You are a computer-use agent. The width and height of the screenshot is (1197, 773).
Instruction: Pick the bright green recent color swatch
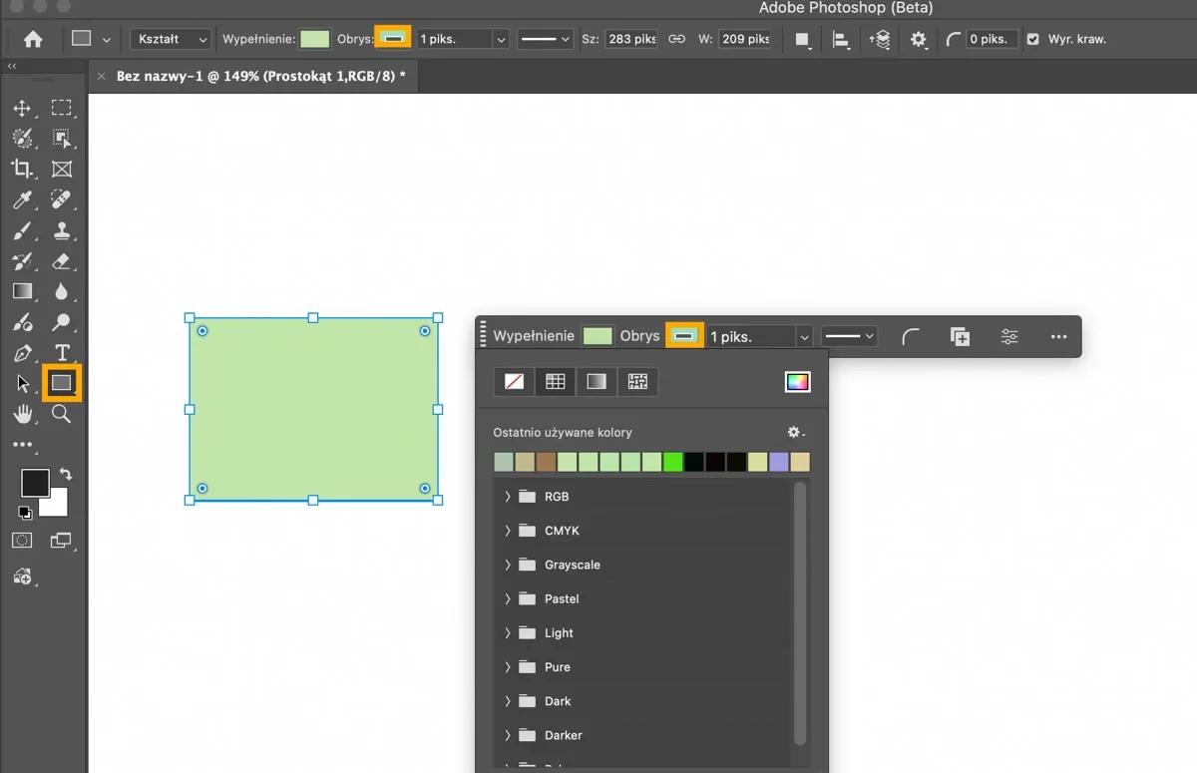click(672, 462)
